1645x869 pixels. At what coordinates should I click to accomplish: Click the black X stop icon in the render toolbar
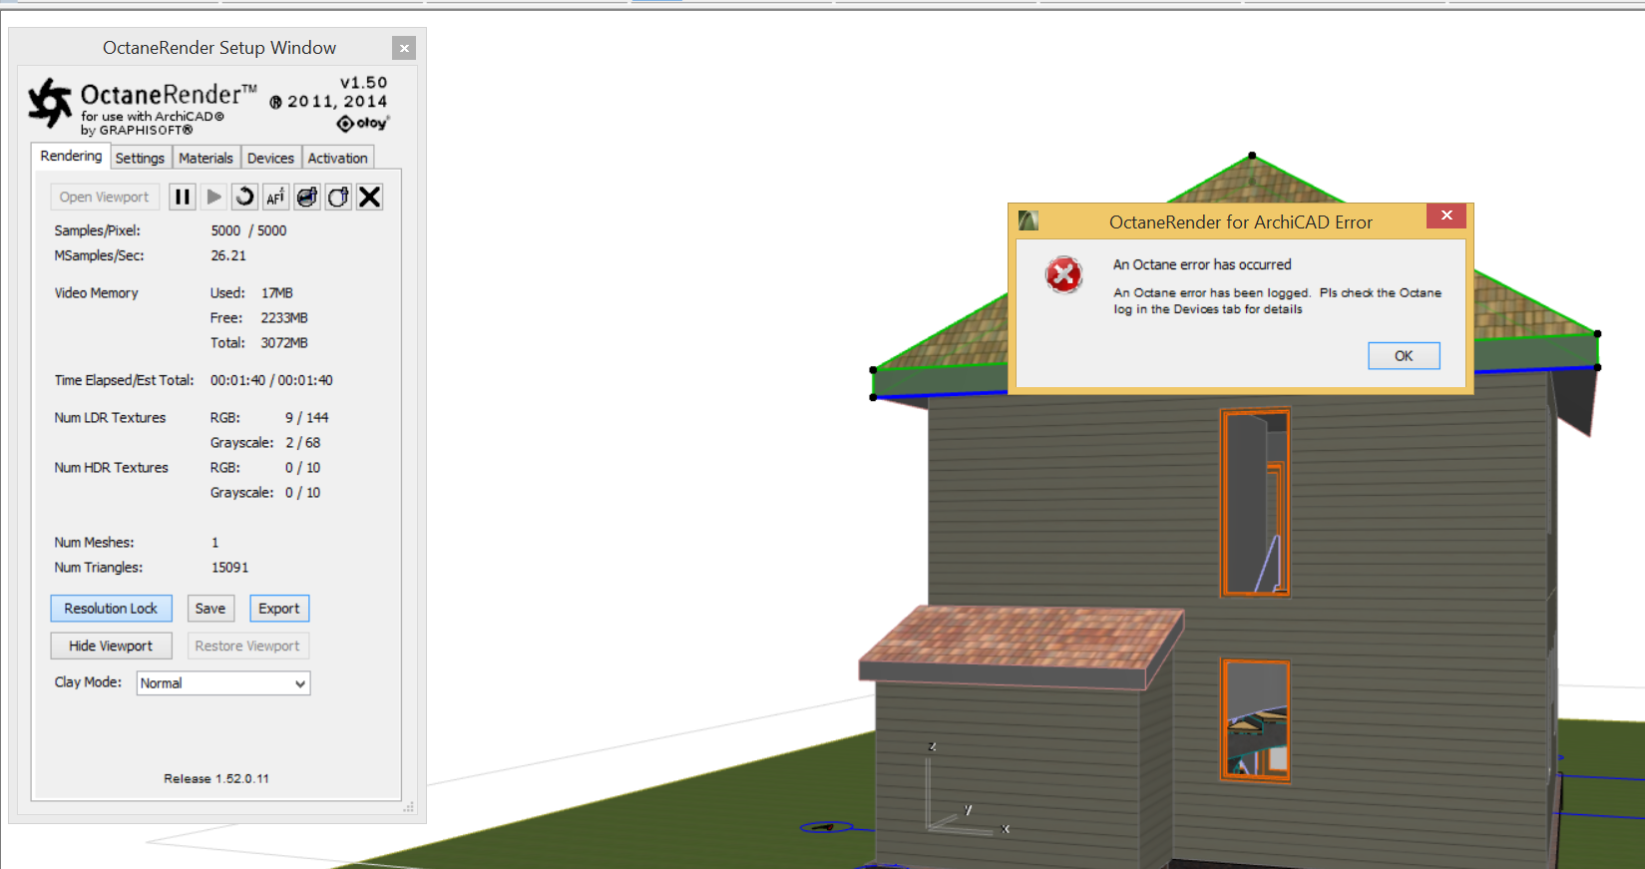click(x=369, y=198)
